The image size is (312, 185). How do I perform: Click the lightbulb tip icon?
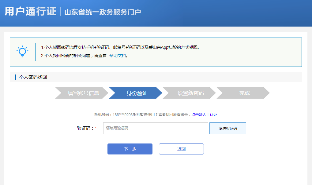[x=22, y=52]
